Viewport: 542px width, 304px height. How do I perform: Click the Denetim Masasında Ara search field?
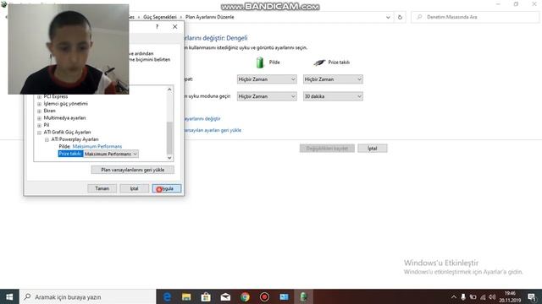[475, 17]
